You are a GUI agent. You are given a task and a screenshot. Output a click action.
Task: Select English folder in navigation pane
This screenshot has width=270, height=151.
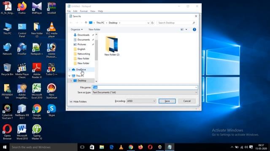pos(81,49)
